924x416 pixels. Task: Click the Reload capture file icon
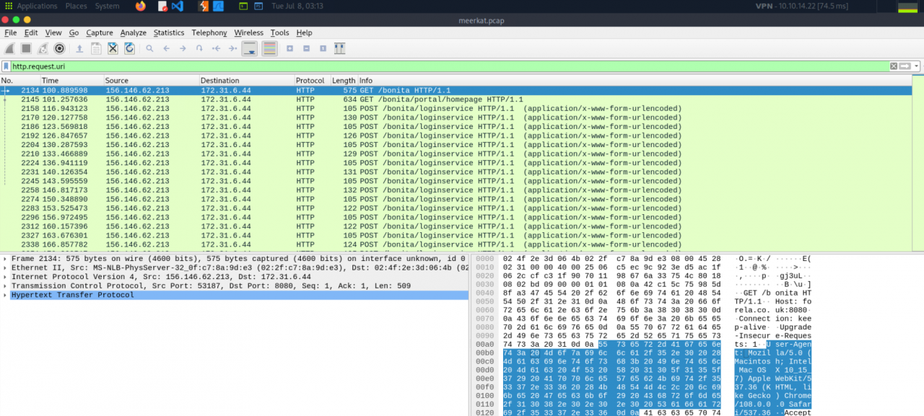coord(129,48)
